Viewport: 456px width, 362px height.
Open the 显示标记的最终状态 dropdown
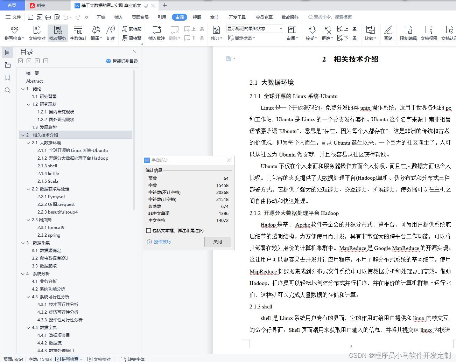point(254,29)
